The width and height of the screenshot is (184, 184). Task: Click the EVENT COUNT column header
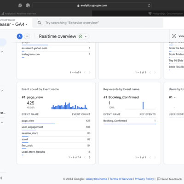[x=81, y=114]
